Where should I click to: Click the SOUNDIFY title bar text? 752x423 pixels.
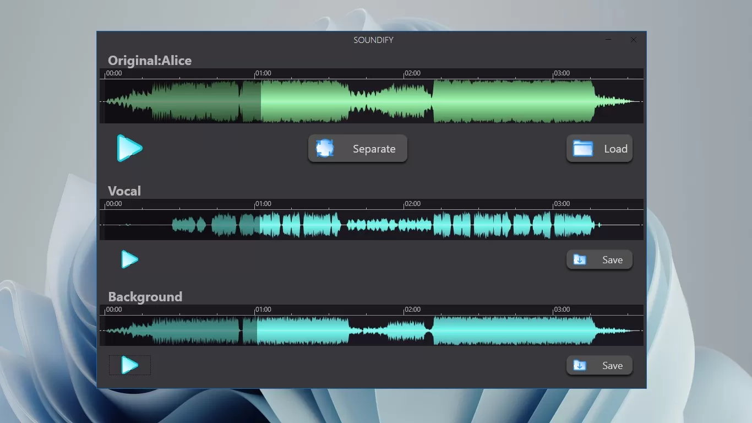click(x=373, y=40)
